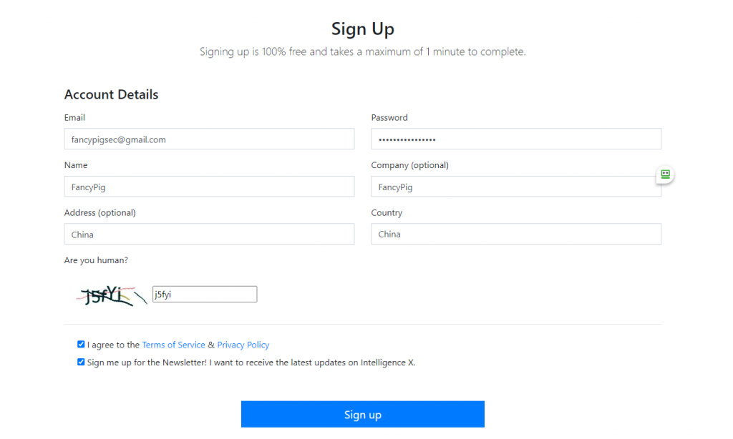
Task: Open the Terms of Service link
Action: (x=173, y=345)
